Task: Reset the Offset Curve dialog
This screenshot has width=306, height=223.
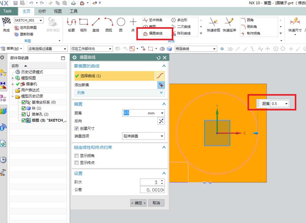Action: click(x=159, y=57)
